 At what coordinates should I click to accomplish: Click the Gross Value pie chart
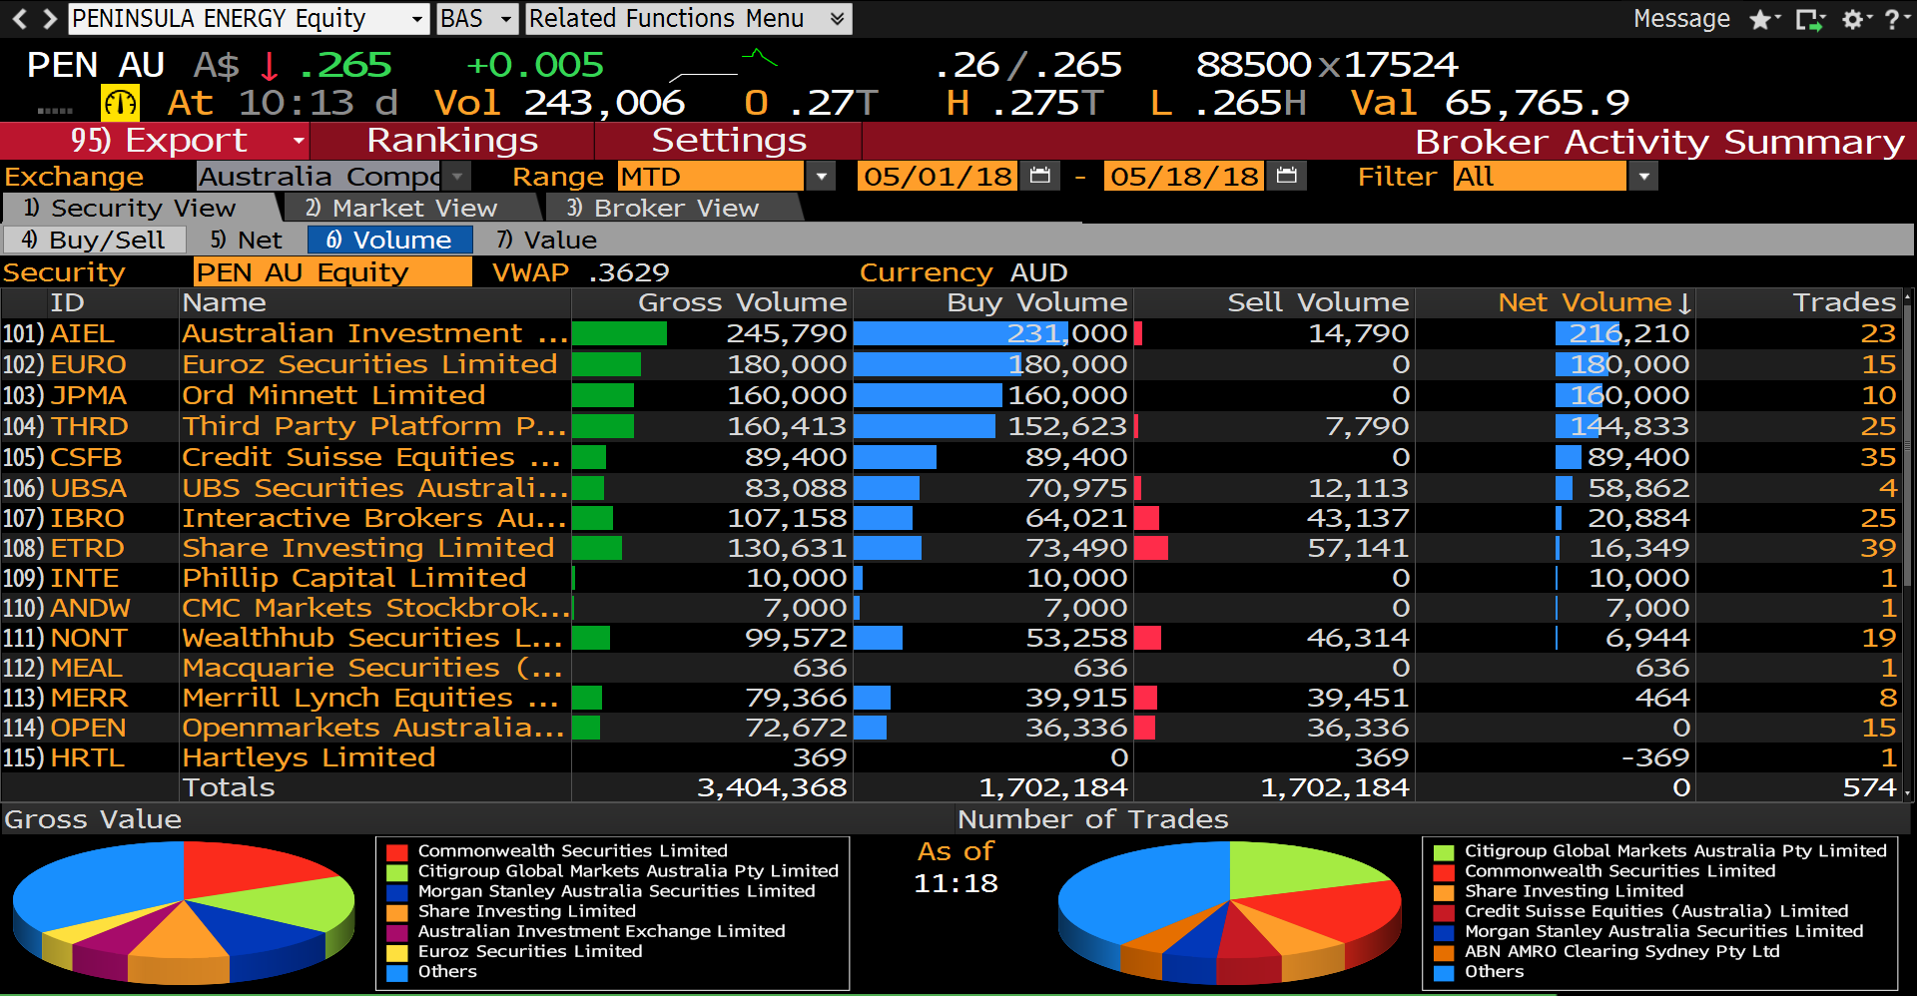click(x=184, y=911)
